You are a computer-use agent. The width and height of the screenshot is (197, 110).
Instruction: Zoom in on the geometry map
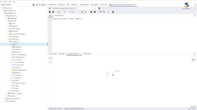tap(50, 58)
